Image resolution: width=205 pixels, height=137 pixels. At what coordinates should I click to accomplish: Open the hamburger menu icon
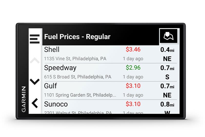(35, 39)
